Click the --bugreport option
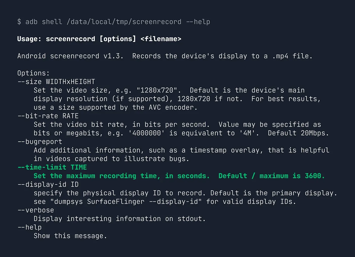 pos(40,142)
